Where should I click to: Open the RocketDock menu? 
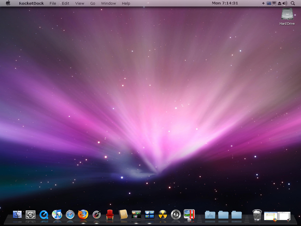31,3
